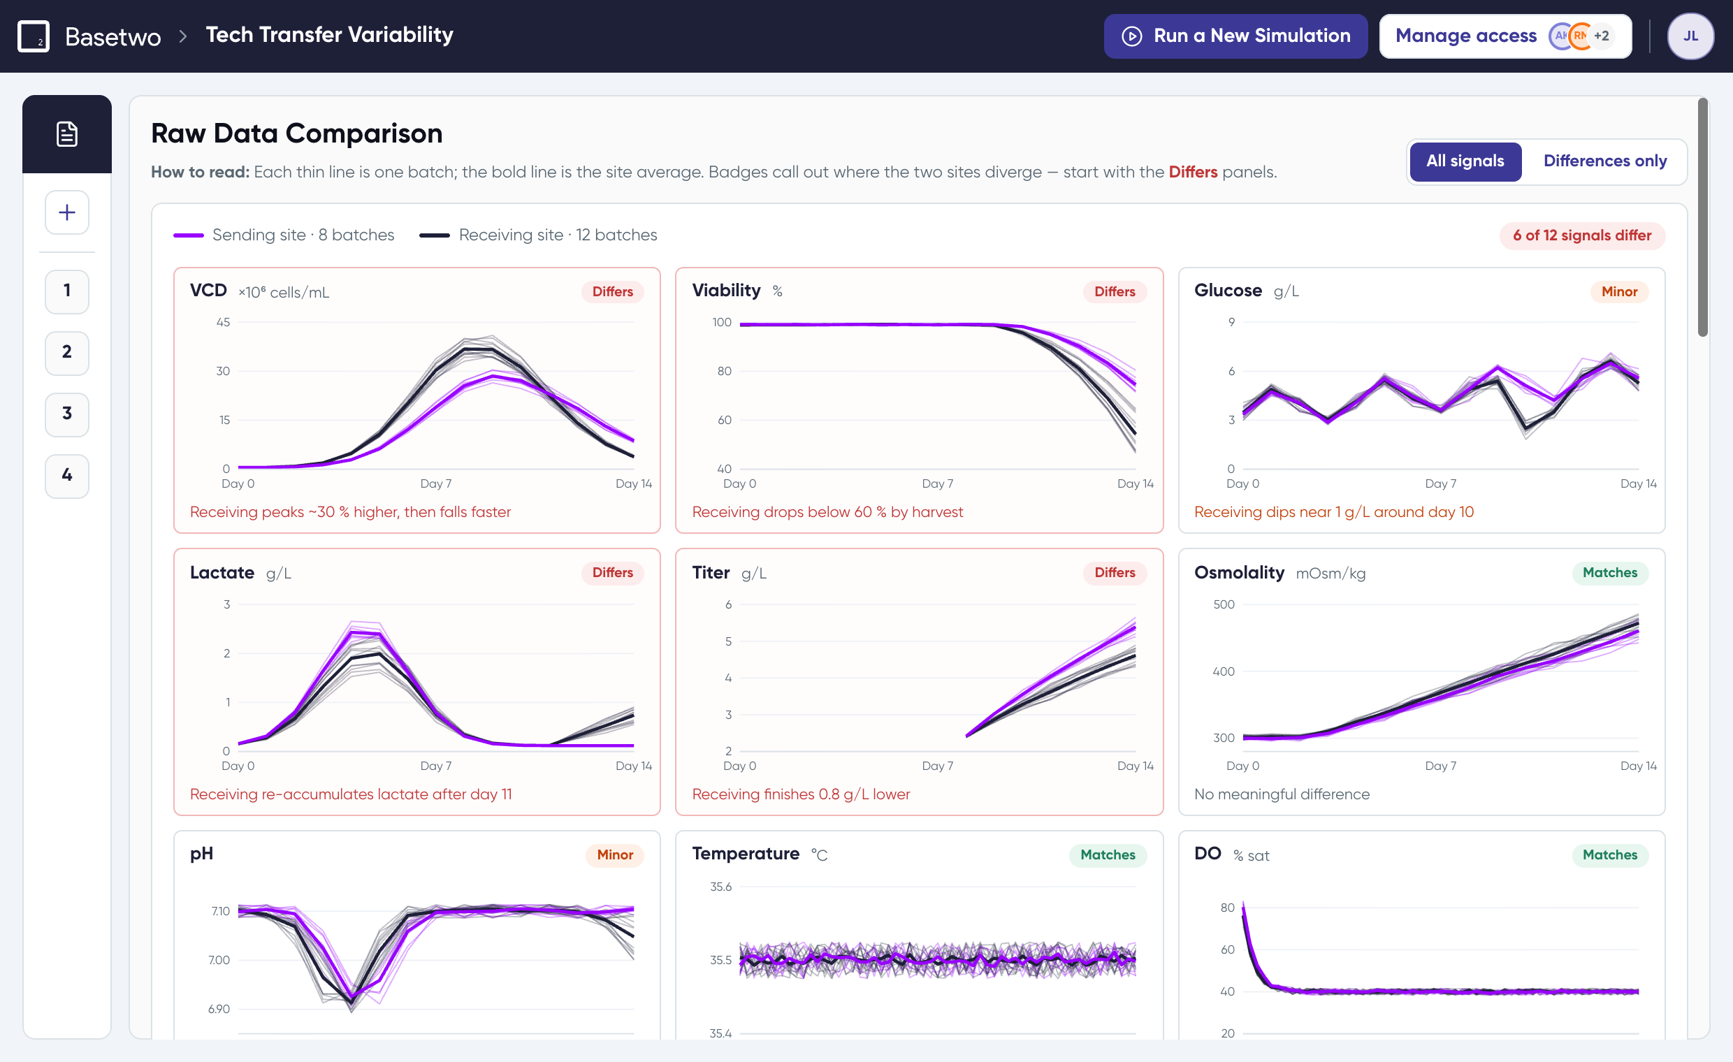The width and height of the screenshot is (1733, 1062).
Task: Click the DO chart Matches badge
Action: tap(1610, 854)
